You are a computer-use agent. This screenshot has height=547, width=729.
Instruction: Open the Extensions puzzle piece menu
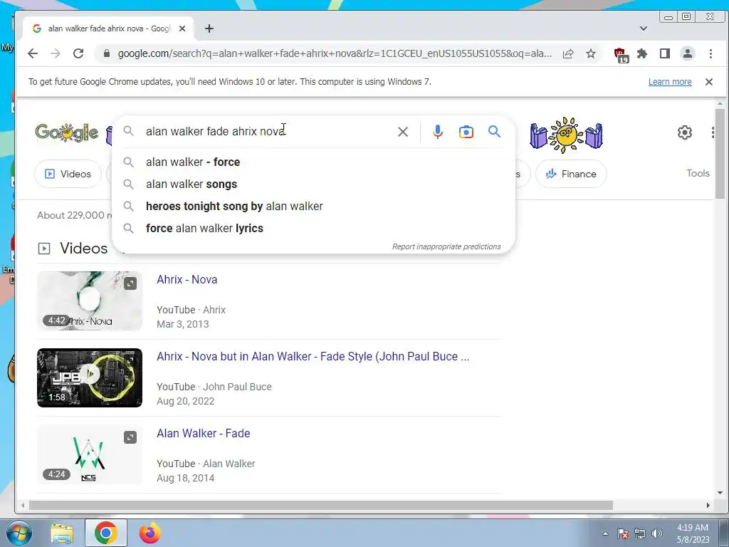642,53
